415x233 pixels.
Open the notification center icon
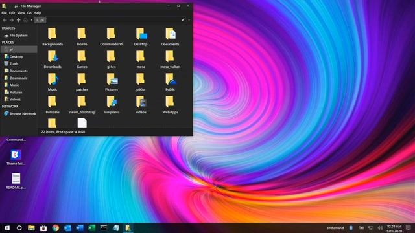point(409,228)
